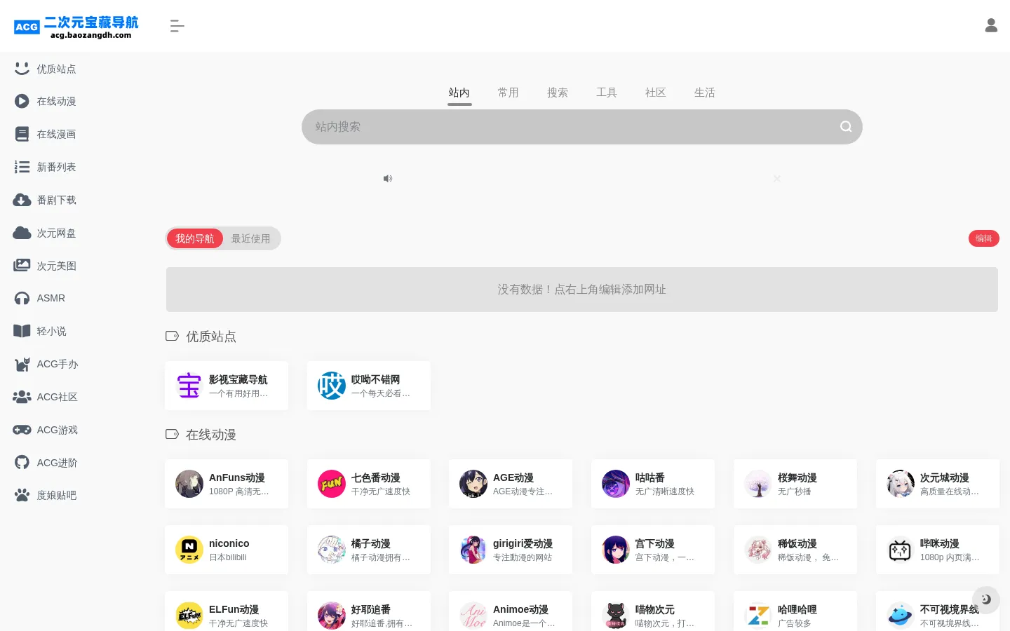The image size is (1010, 631).
Task: Open the AGE动漫 card
Action: tap(511, 484)
